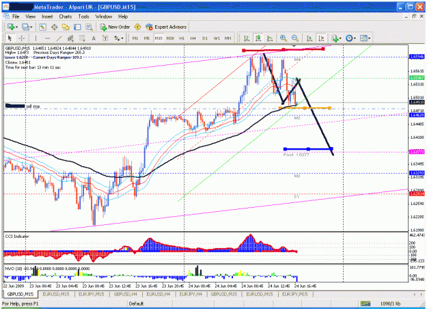
Task: Click the 1090/1 kb connection status indicator
Action: click(x=390, y=304)
